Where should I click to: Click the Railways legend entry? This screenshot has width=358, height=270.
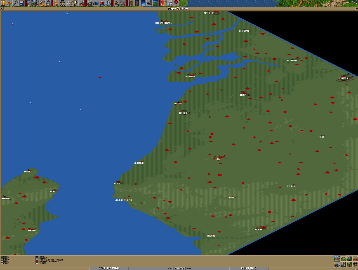point(41,258)
